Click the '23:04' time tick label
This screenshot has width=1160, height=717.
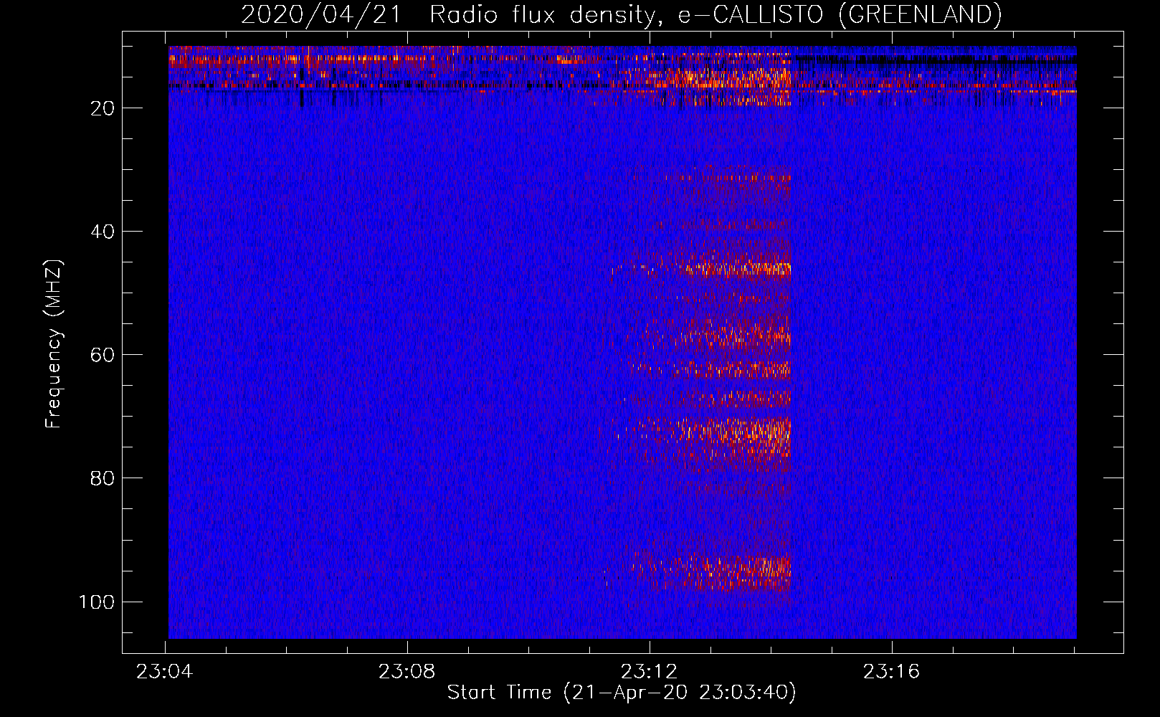(164, 672)
